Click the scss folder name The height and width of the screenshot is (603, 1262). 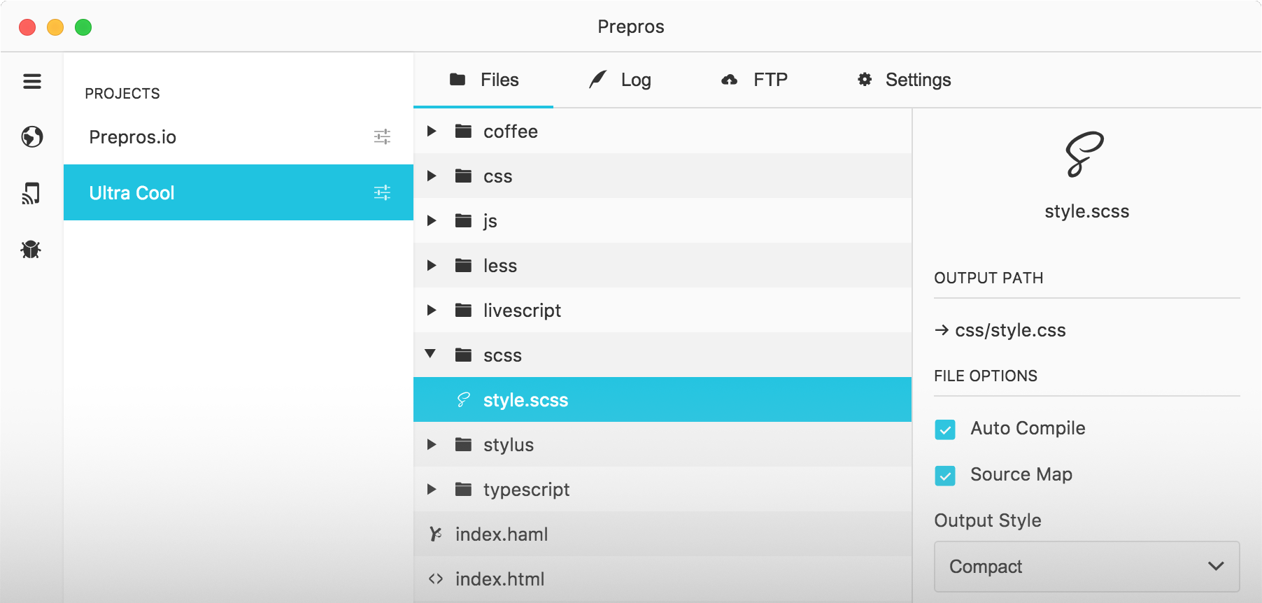click(x=502, y=355)
